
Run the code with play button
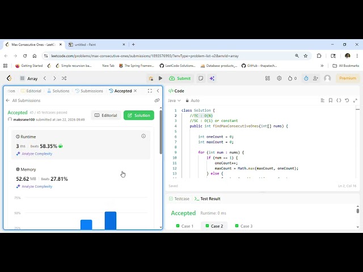point(161,78)
